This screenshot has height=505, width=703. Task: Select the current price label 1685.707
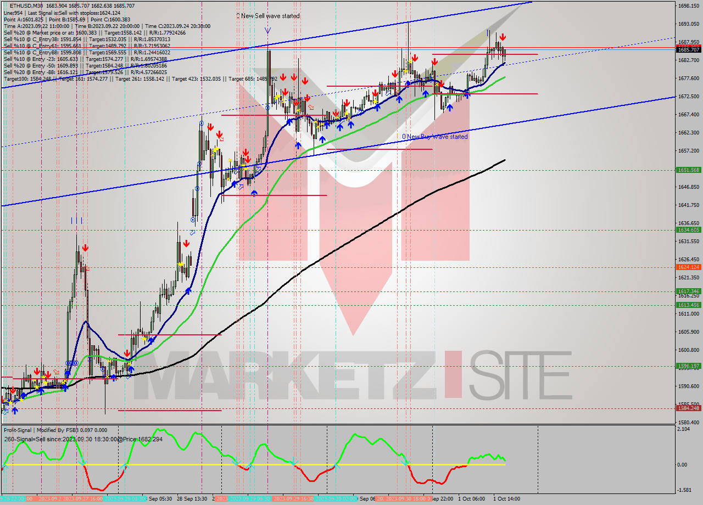(x=689, y=49)
